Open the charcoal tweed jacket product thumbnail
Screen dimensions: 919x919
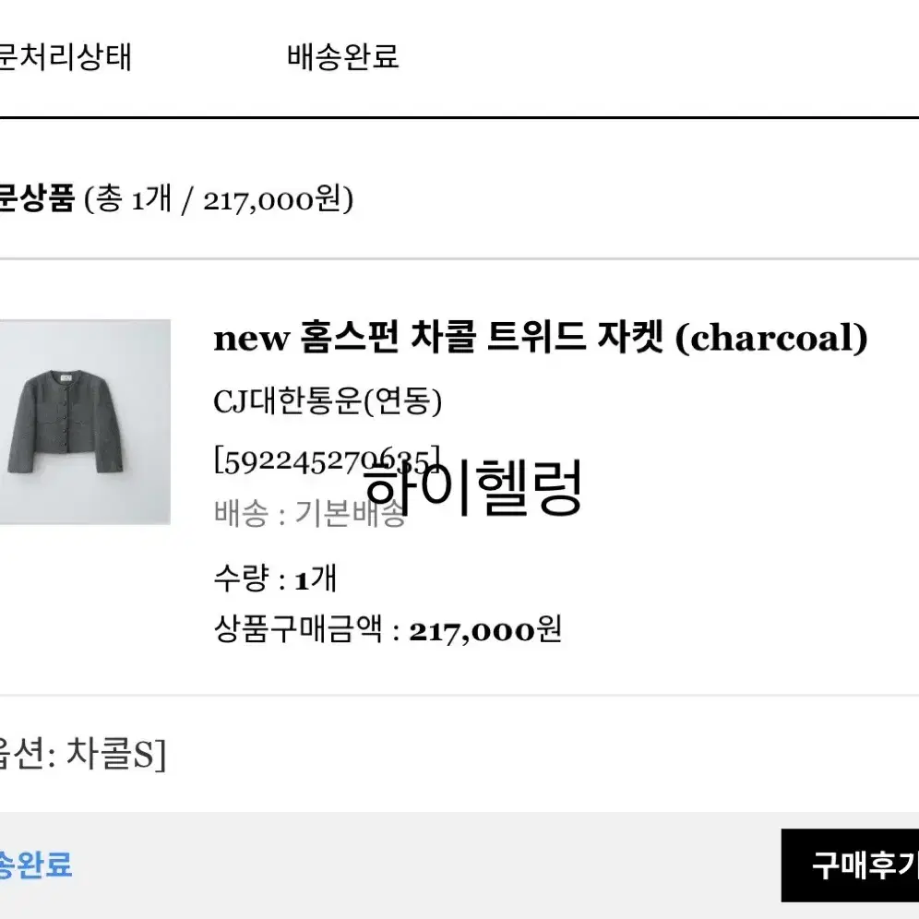(x=85, y=422)
